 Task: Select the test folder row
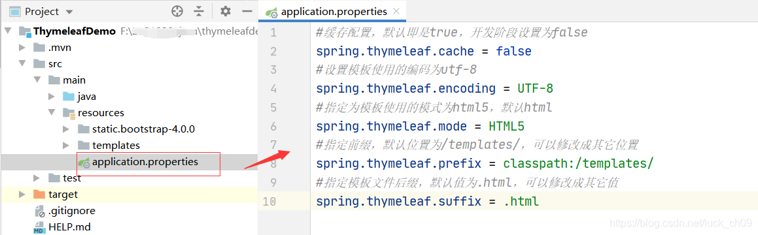point(129,178)
